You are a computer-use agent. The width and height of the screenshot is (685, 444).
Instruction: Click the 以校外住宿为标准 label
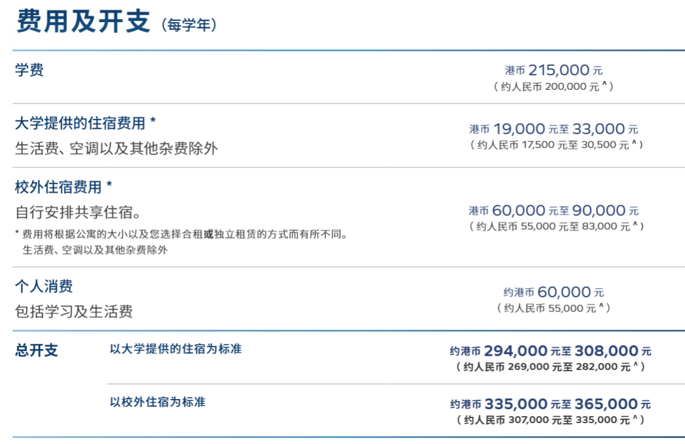pos(157,402)
